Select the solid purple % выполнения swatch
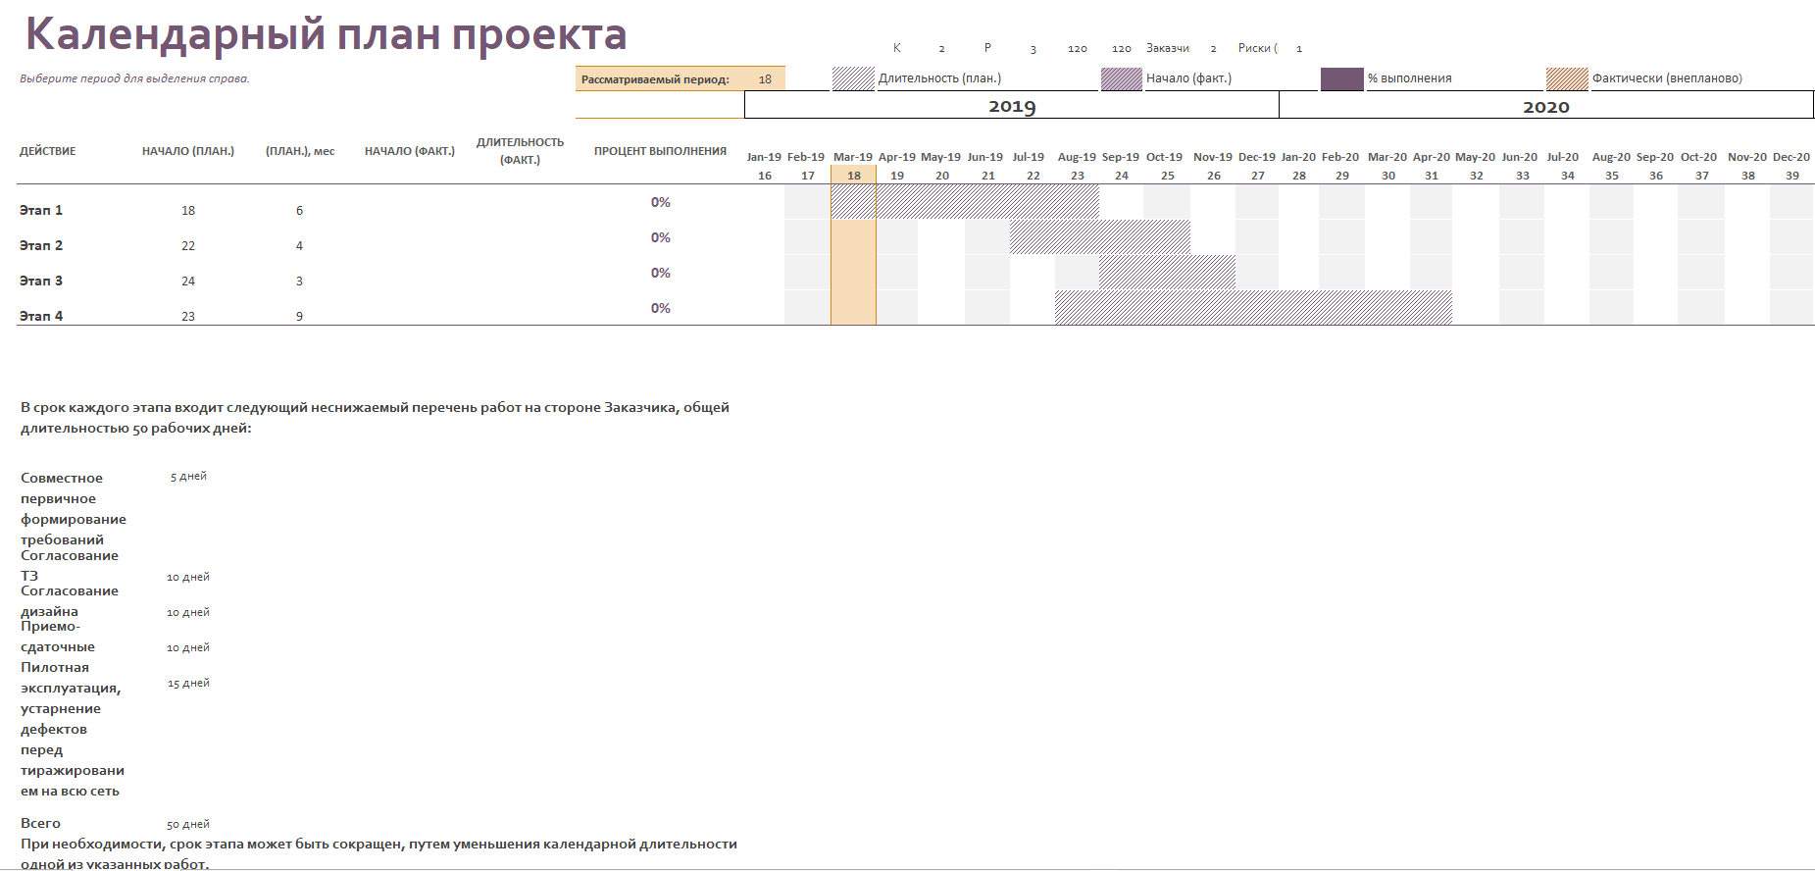The width and height of the screenshot is (1815, 871). pyautogui.click(x=1341, y=79)
